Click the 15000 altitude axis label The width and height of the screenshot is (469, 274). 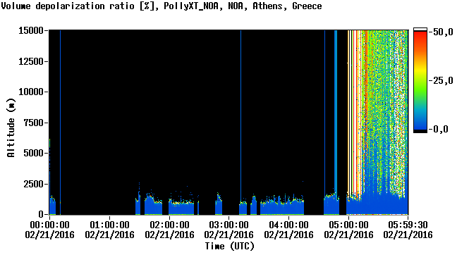click(31, 30)
